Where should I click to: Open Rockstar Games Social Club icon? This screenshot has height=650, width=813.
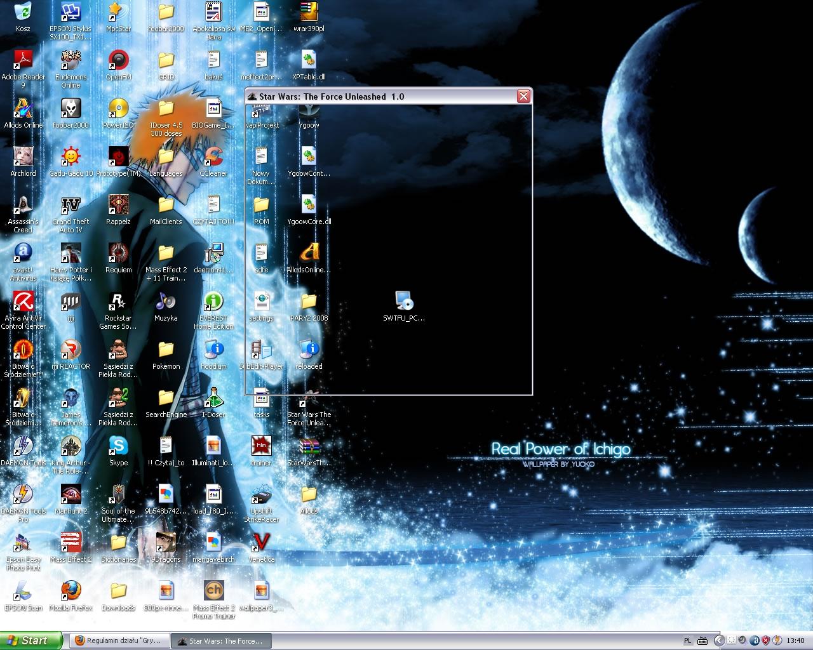tap(118, 310)
